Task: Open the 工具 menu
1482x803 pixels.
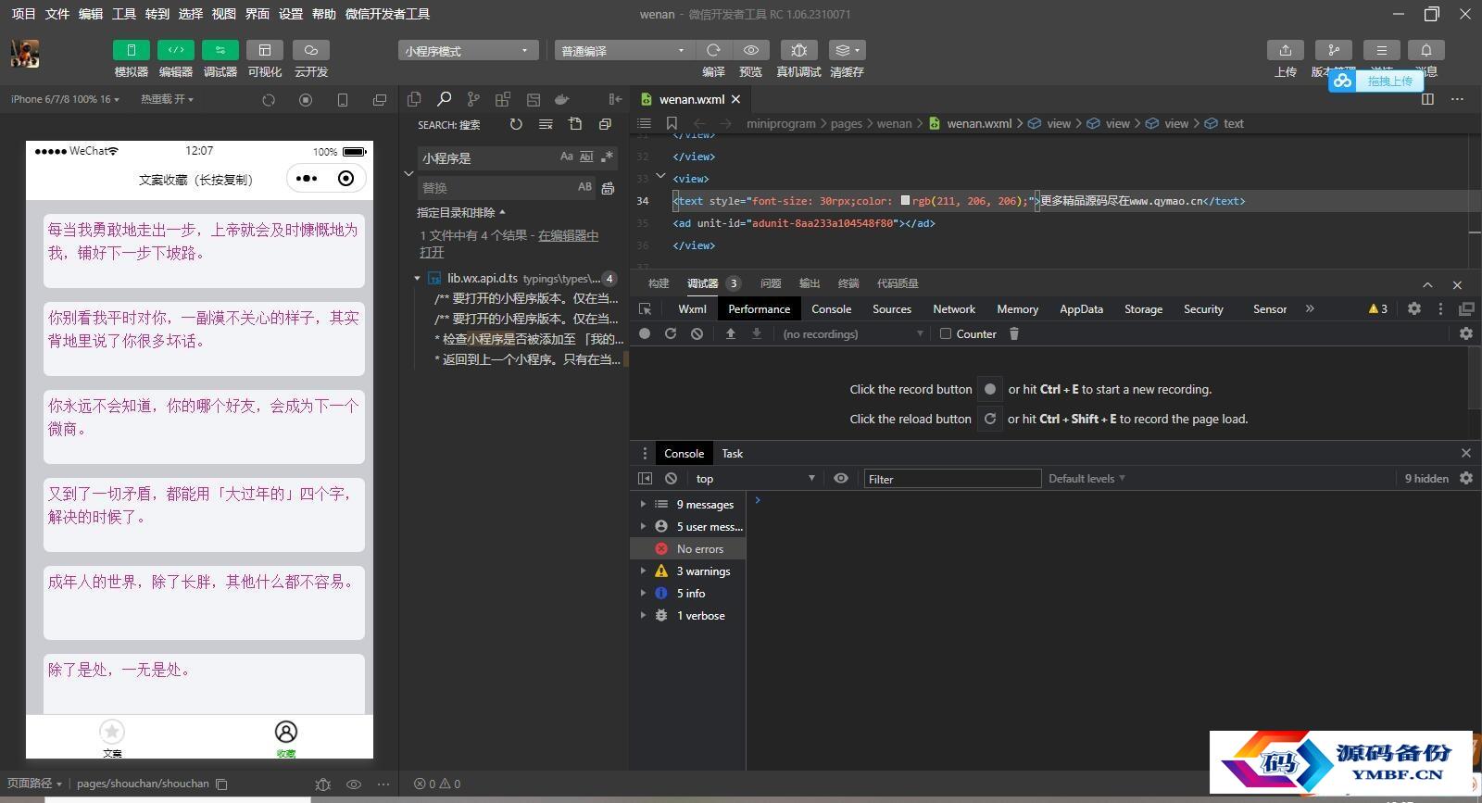Action: 124,14
